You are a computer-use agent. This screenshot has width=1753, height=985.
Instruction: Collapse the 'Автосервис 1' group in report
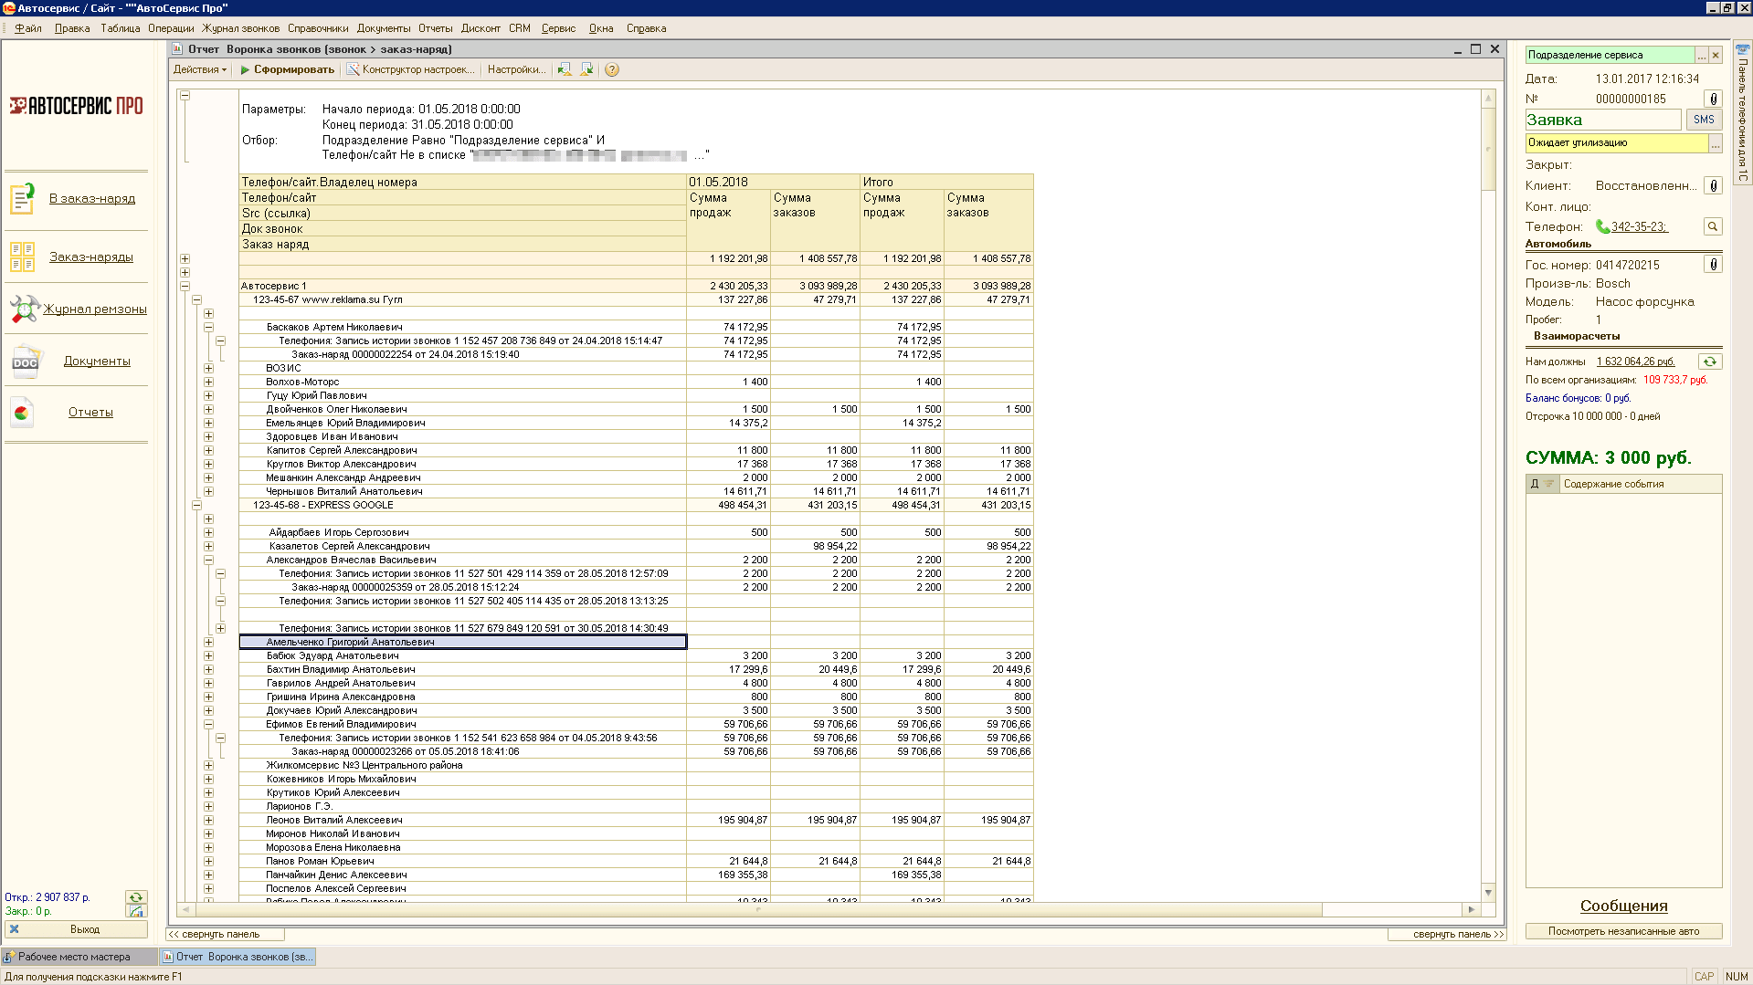click(x=185, y=286)
